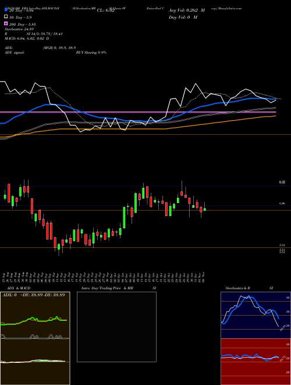Viewport: 291px width, 385px height.
Task: Click the pink 200 Day legend swatch
Action: tap(6, 24)
